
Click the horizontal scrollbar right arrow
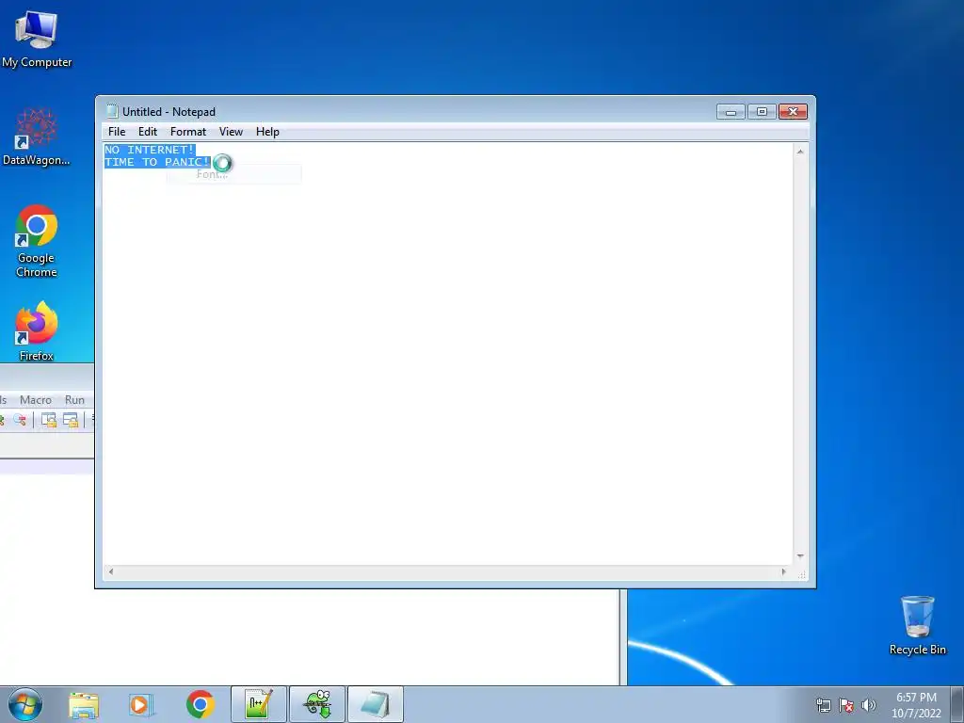click(x=783, y=571)
